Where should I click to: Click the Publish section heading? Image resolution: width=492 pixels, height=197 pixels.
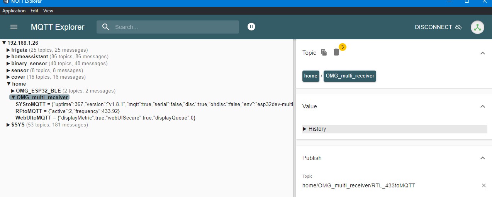(312, 158)
